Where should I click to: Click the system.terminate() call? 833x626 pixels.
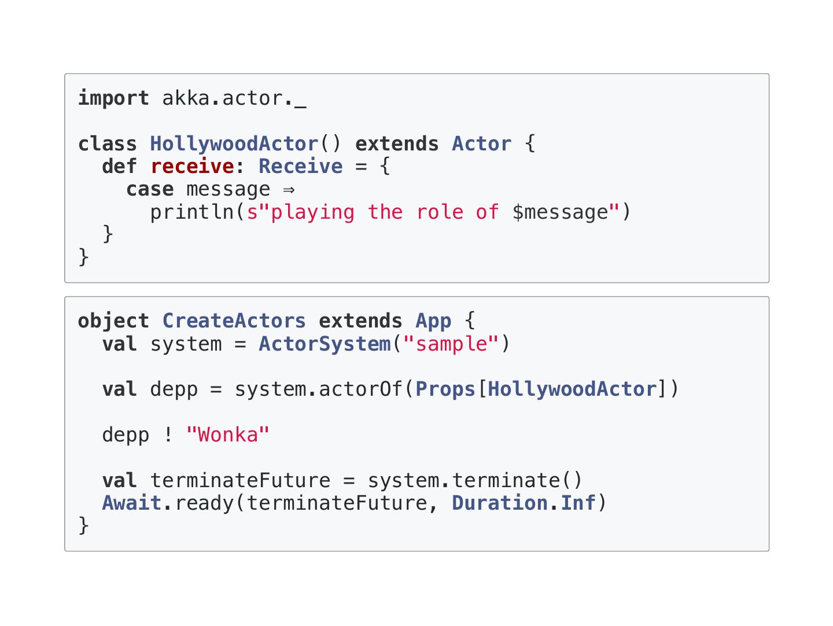(x=474, y=481)
